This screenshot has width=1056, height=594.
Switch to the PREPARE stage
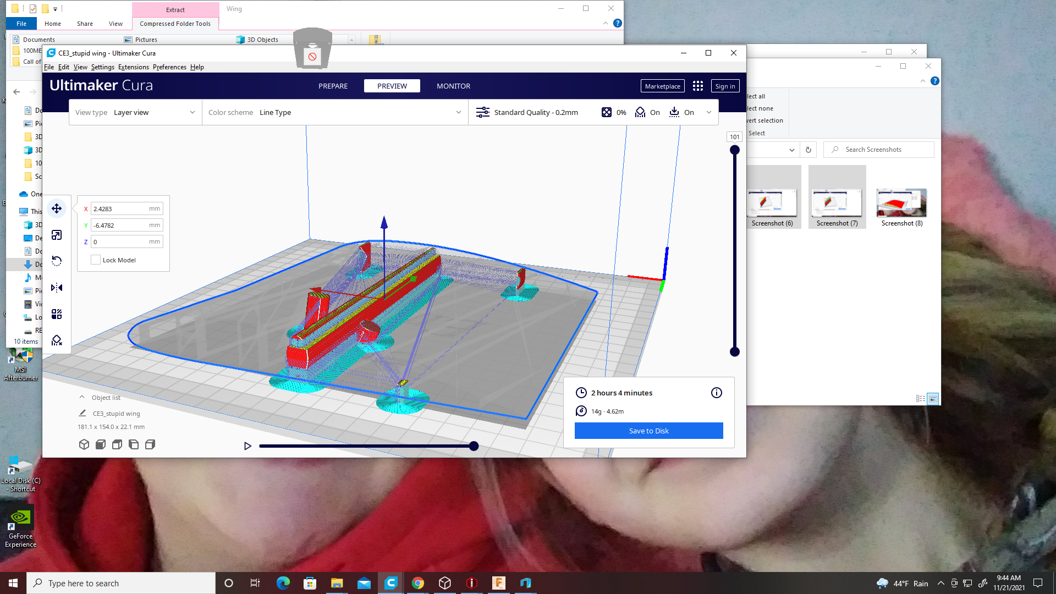(333, 86)
